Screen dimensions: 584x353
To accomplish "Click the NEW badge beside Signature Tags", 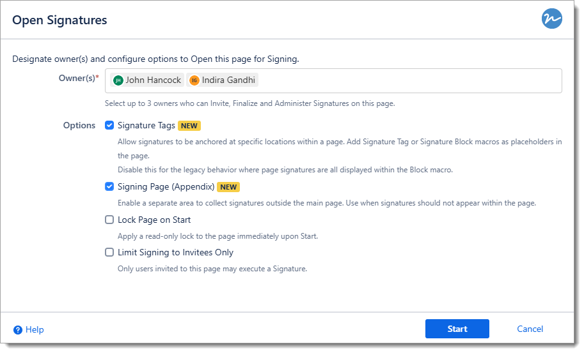I will point(189,126).
